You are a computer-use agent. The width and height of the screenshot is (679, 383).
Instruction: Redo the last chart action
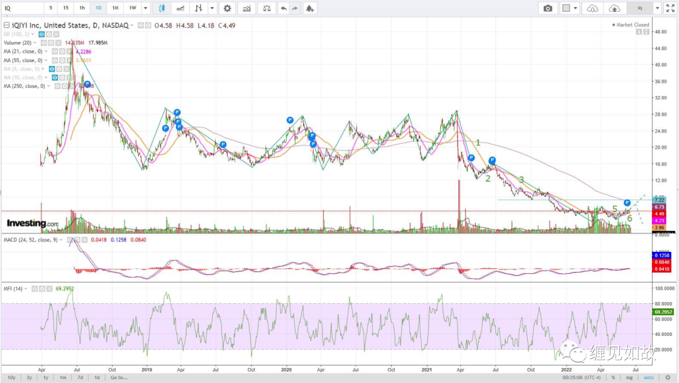[x=294, y=8]
